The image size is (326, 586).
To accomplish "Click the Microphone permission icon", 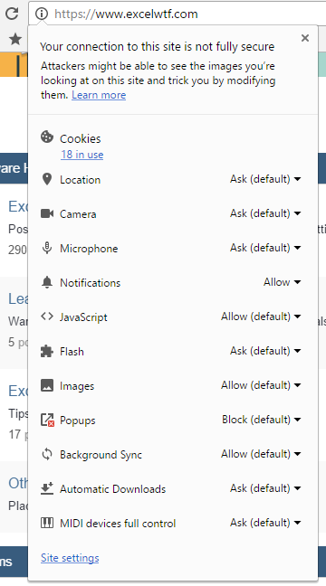I will click(47, 248).
